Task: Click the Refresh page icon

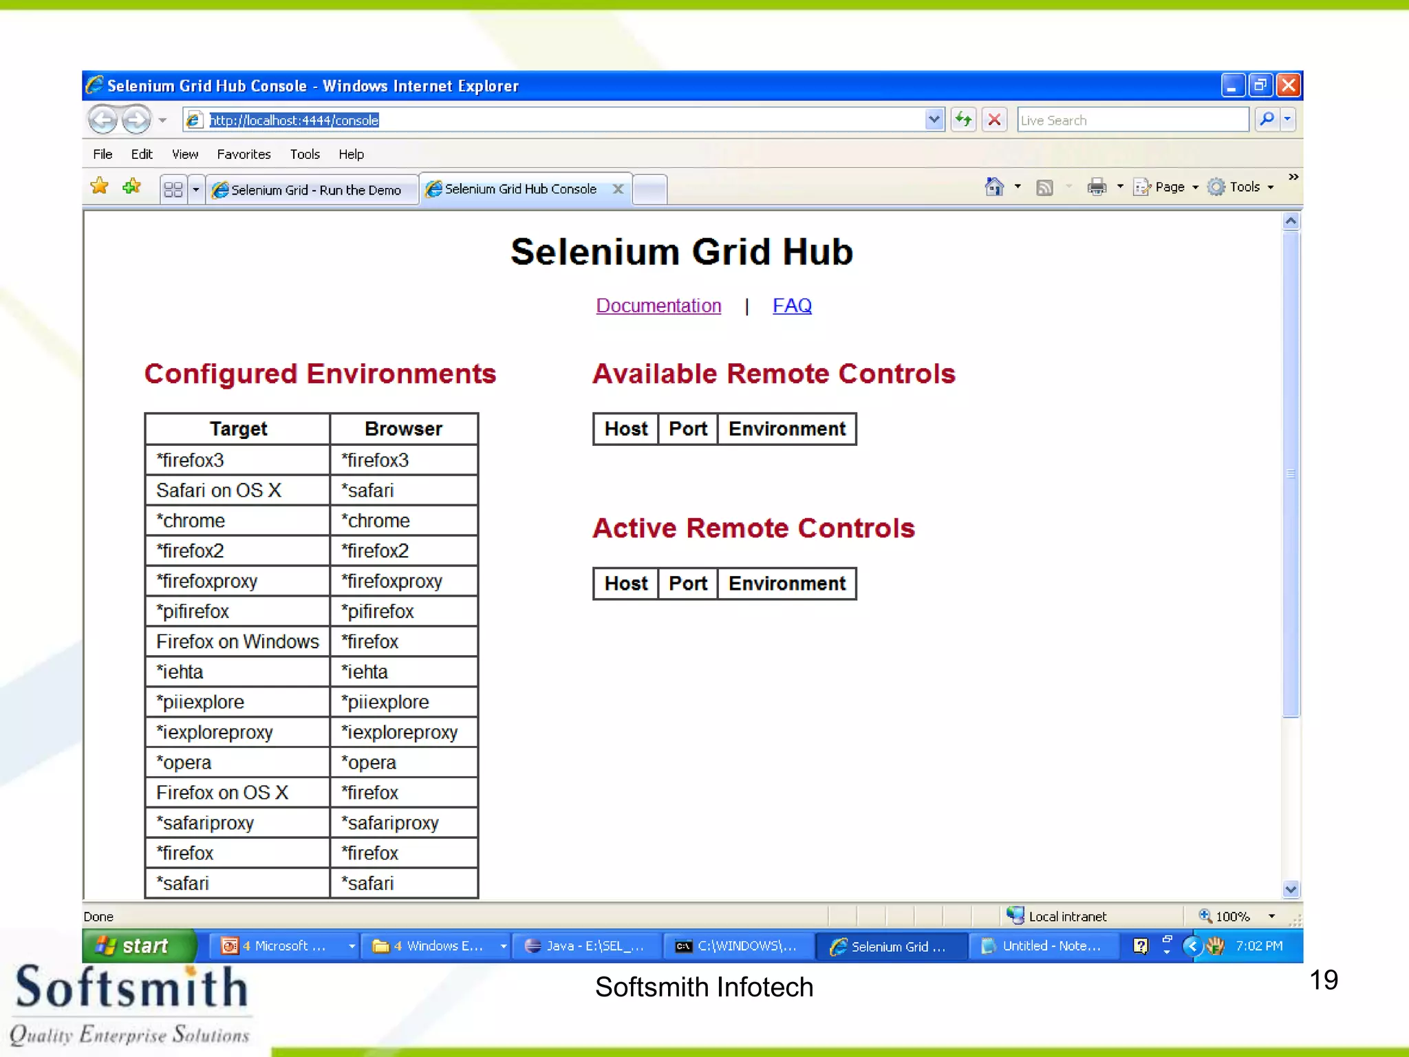Action: tap(963, 120)
